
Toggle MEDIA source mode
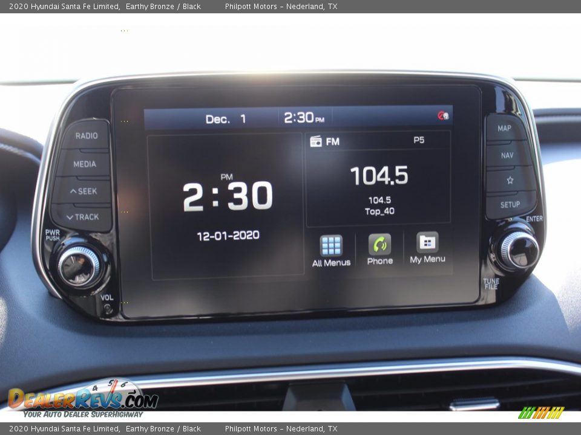coord(85,164)
